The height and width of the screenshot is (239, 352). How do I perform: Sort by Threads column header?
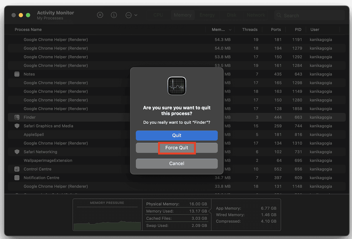250,29
